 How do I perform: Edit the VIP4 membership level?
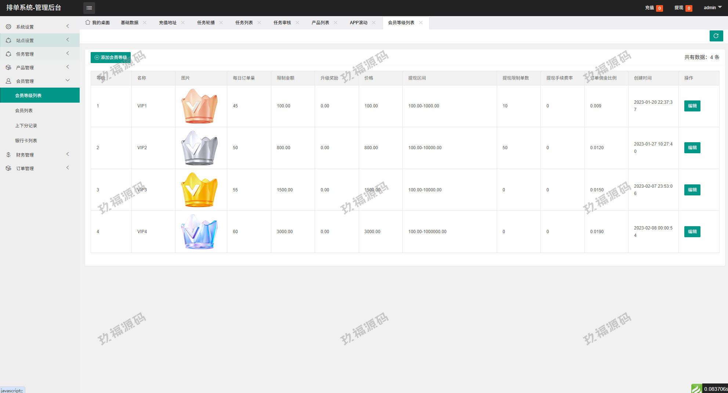[692, 232]
